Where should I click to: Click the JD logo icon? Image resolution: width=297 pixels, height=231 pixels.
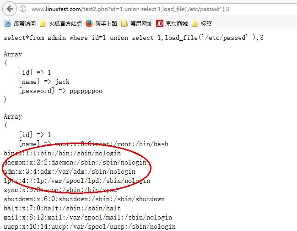160,23
